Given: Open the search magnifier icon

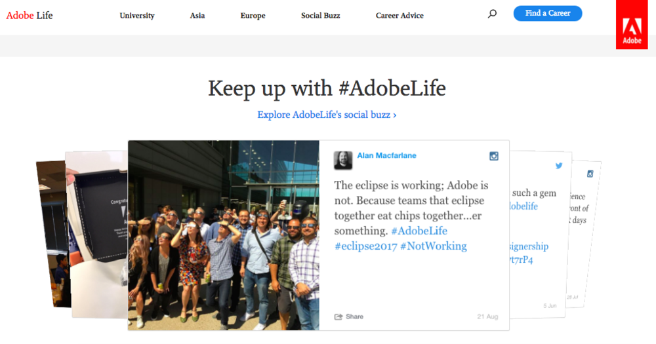Looking at the screenshot, I should pyautogui.click(x=492, y=14).
